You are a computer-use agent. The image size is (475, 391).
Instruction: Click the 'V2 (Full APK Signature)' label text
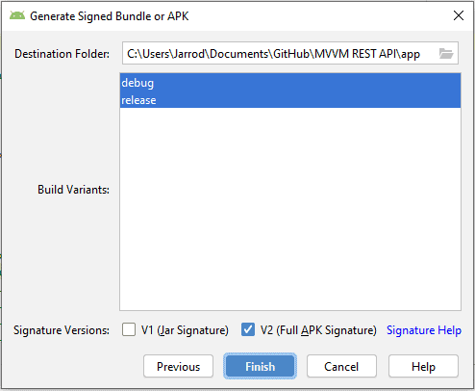tap(318, 330)
